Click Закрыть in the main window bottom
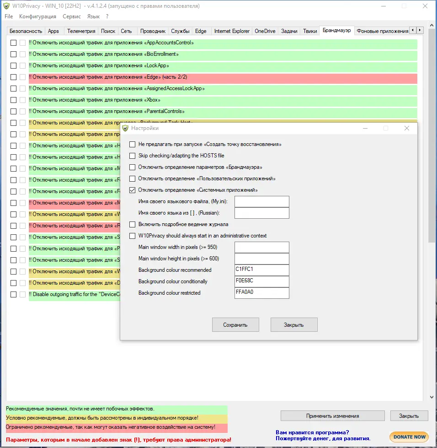 409,416
